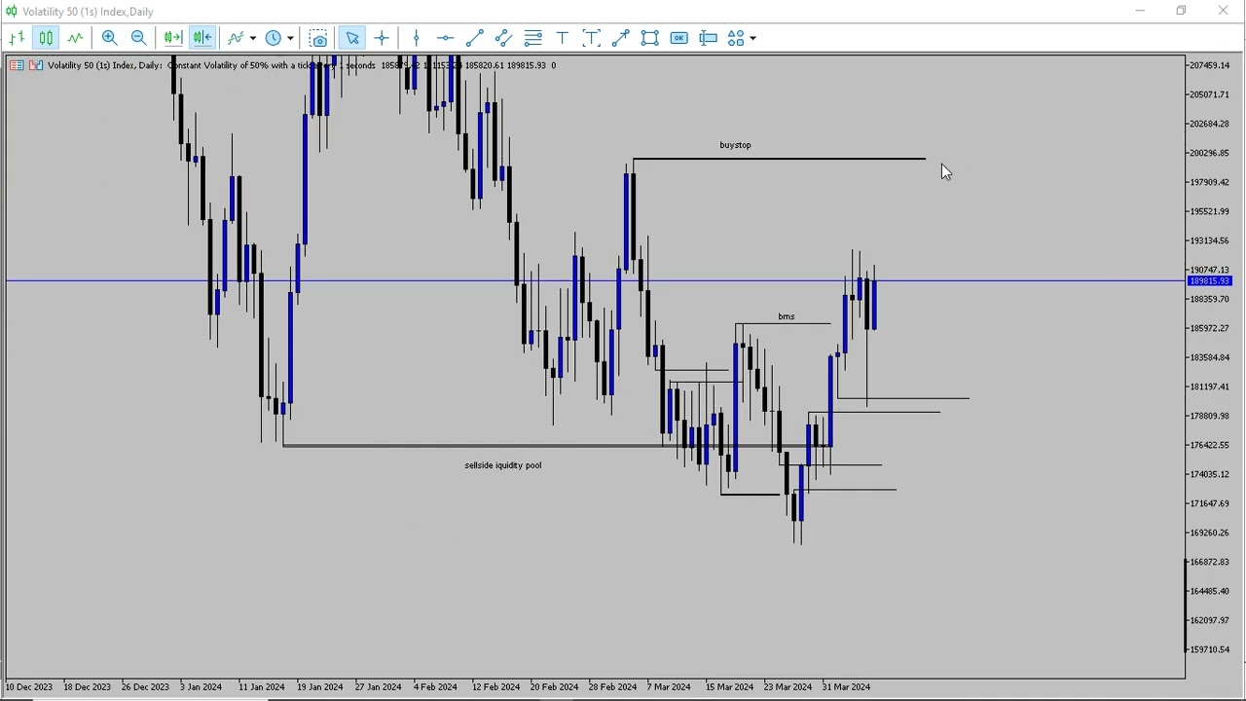This screenshot has height=701, width=1246.
Task: Click the 31 Mar 2024 date label
Action: point(846,687)
